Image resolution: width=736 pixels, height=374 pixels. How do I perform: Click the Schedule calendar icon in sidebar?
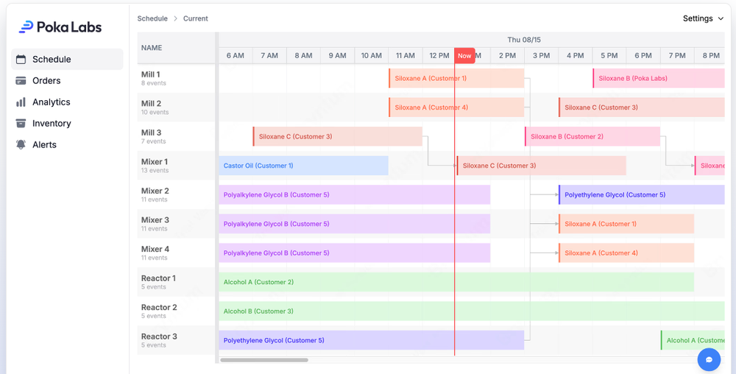pos(21,59)
